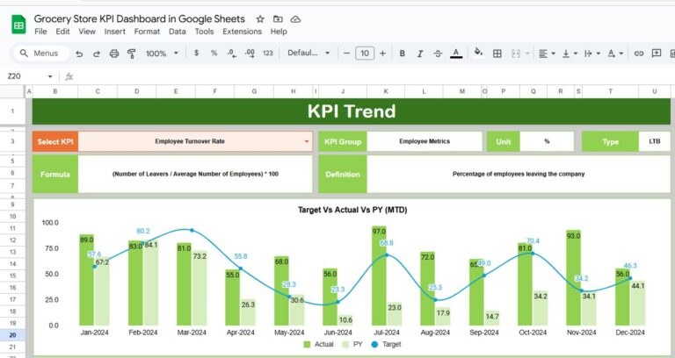
Task: Open the File menu
Action: (x=40, y=32)
